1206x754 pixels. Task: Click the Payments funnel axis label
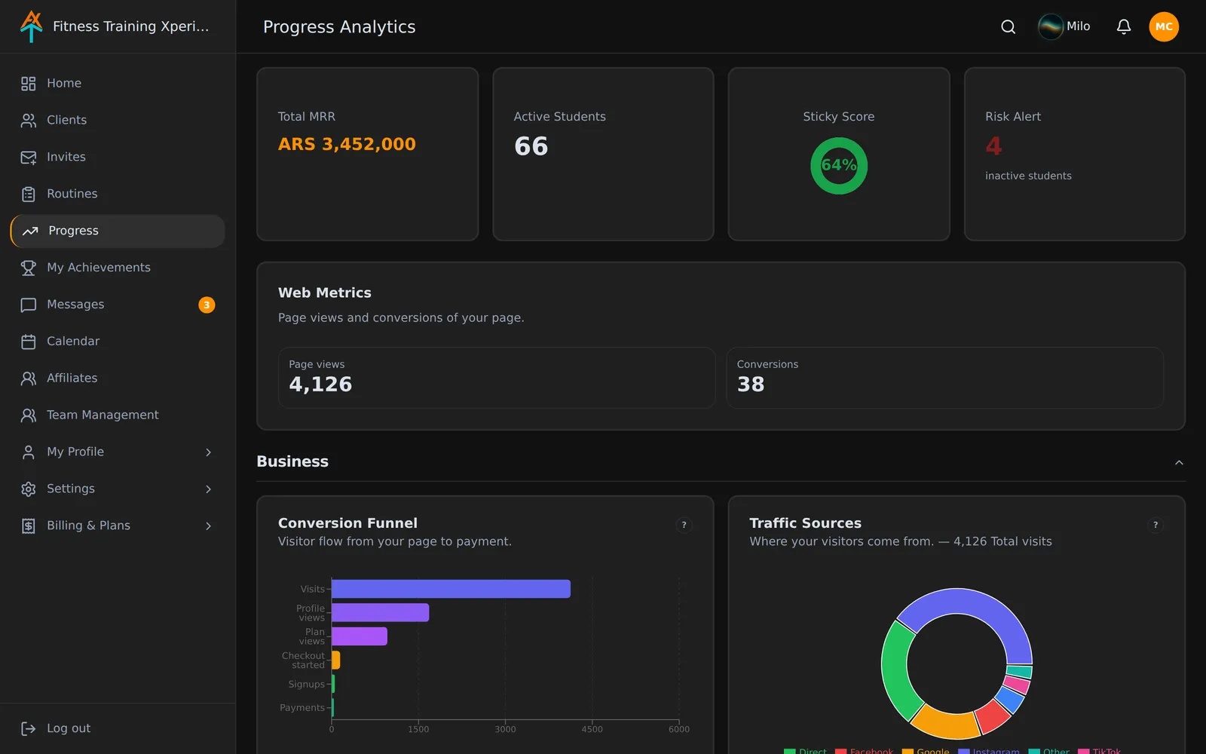[301, 708]
